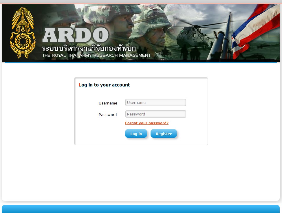
Task: Click the golden Royal Thai Army emblem
Action: [x=23, y=33]
